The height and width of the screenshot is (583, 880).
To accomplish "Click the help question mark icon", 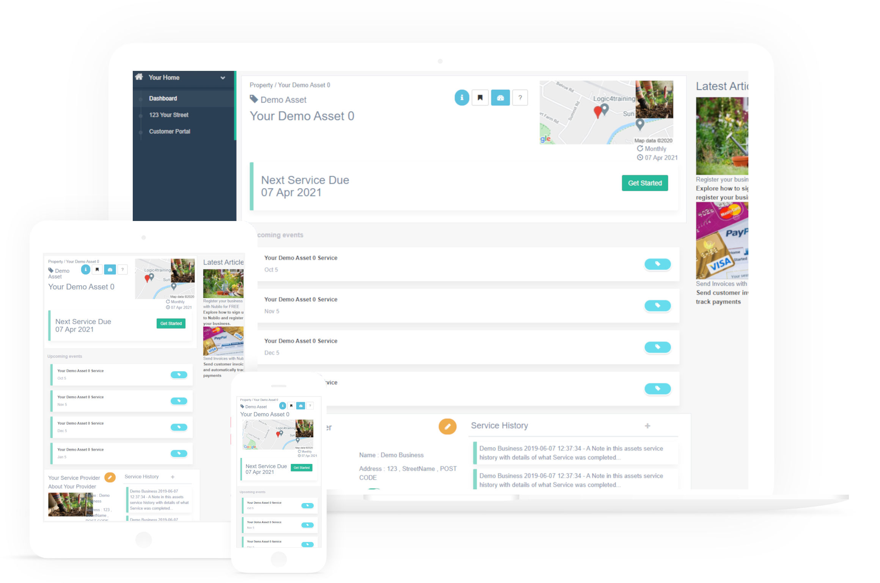I will (x=521, y=98).
